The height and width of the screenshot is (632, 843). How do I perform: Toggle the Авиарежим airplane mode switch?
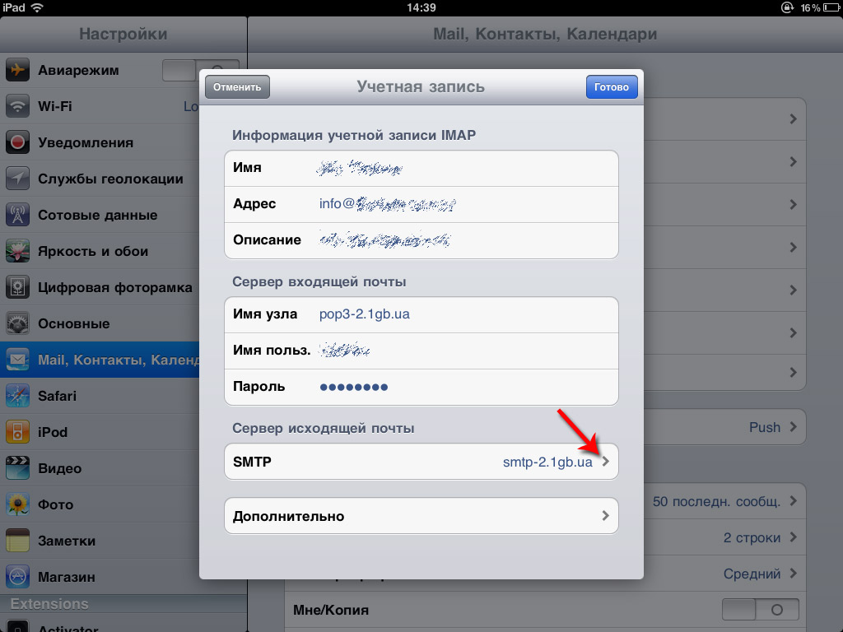[x=200, y=71]
